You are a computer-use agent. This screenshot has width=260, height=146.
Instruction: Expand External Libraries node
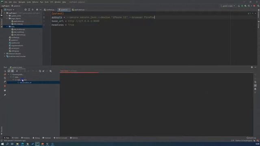coord(4,54)
